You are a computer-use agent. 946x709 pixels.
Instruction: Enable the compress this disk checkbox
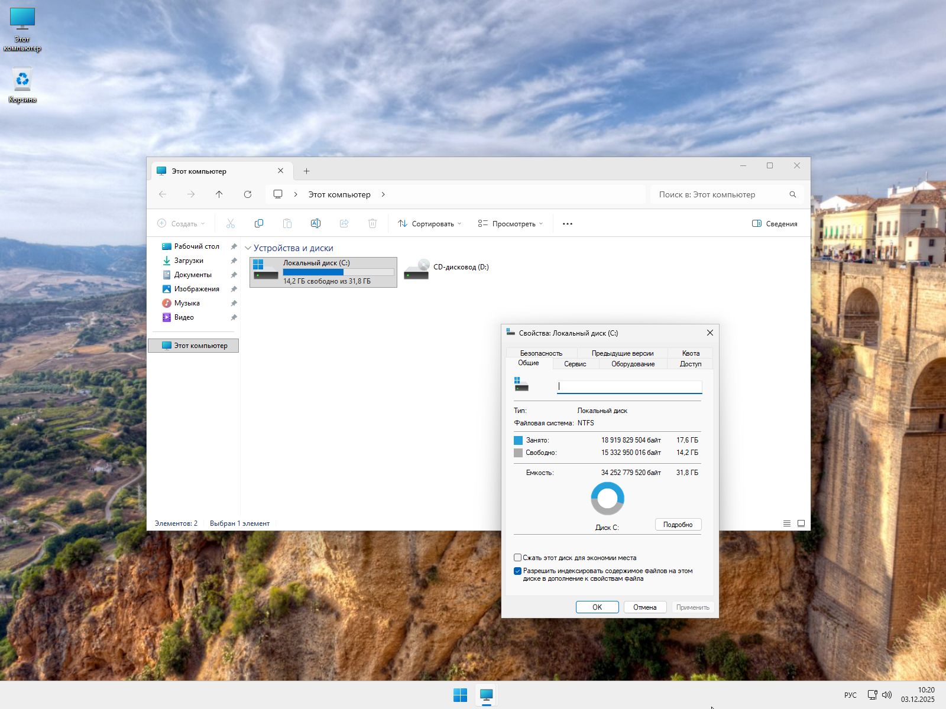click(518, 558)
